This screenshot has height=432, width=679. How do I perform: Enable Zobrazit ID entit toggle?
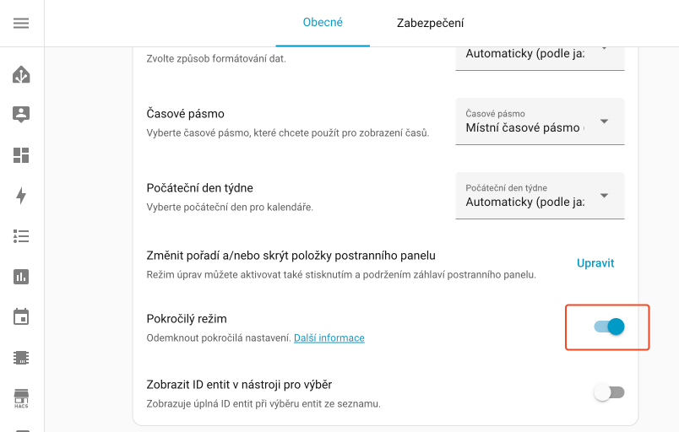coord(609,392)
